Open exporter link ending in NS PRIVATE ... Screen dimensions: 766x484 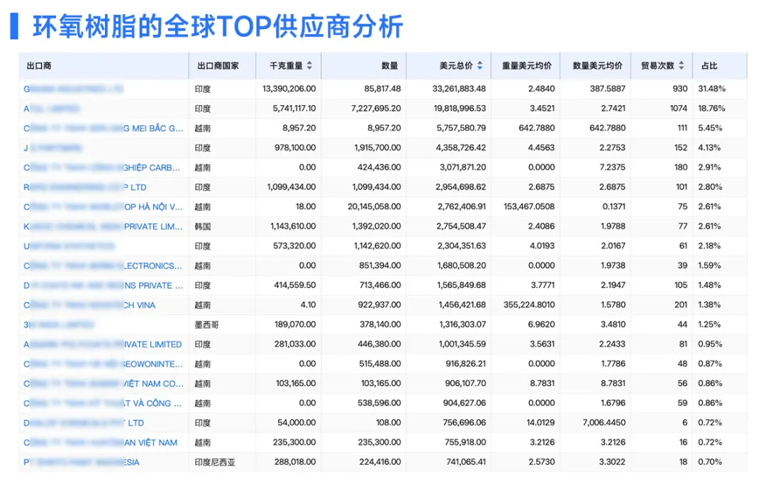103,285
